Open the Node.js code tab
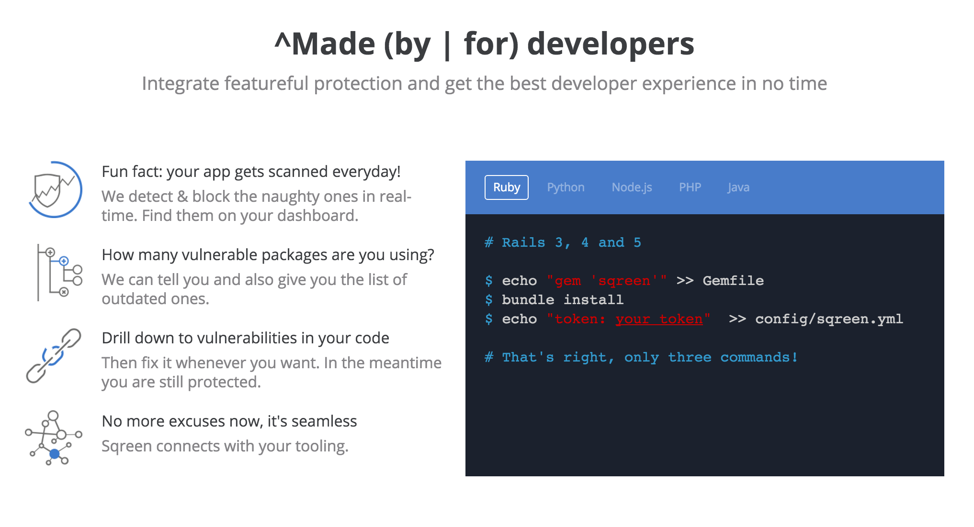Viewport: 974px width, 527px height. [x=632, y=187]
